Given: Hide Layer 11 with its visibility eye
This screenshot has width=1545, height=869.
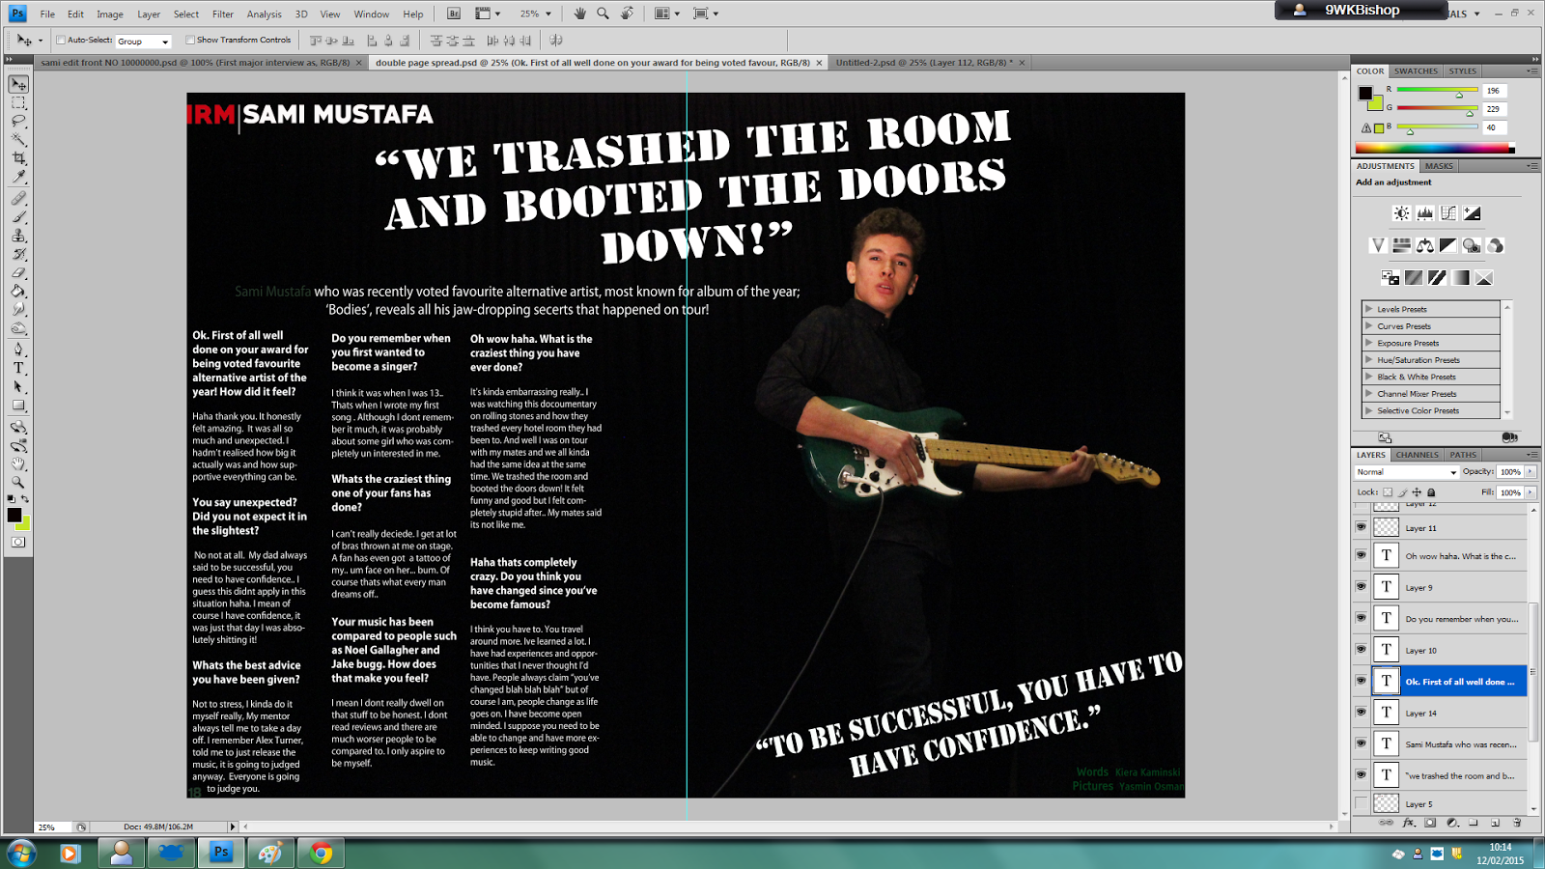Looking at the screenshot, I should click(x=1362, y=526).
